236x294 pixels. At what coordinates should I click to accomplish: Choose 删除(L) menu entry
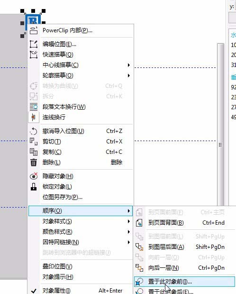click(81, 162)
